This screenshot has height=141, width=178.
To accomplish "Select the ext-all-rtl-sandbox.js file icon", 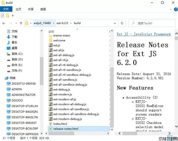I will 50,70.
